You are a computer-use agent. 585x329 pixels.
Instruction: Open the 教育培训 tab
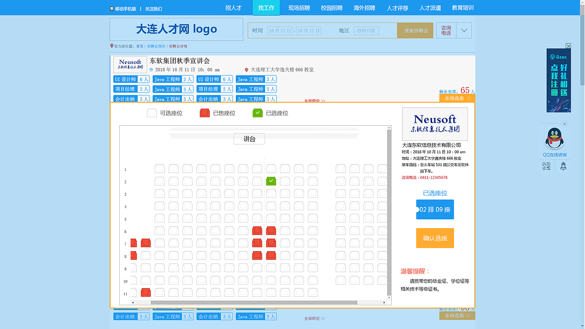pos(463,8)
